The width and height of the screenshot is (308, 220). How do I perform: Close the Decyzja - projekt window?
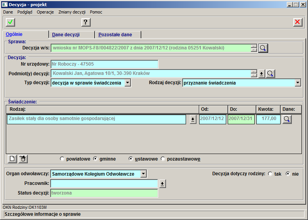pyautogui.click(x=303, y=5)
